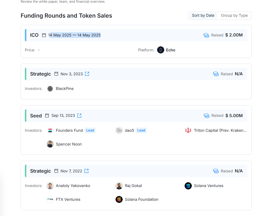Click highlighted date 14 May 2025 — 14 May 2025
Image resolution: width=260 pixels, height=216 pixels.
tap(74, 35)
